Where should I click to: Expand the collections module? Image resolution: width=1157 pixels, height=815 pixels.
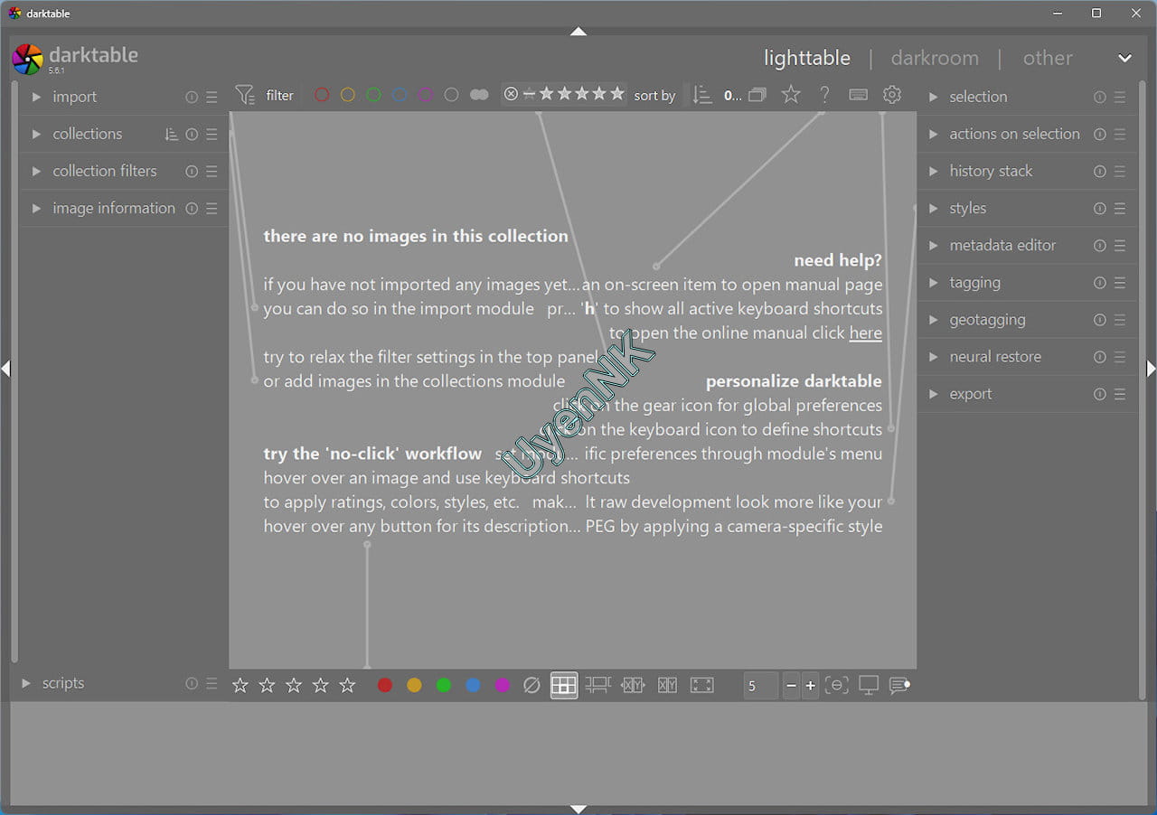point(36,135)
